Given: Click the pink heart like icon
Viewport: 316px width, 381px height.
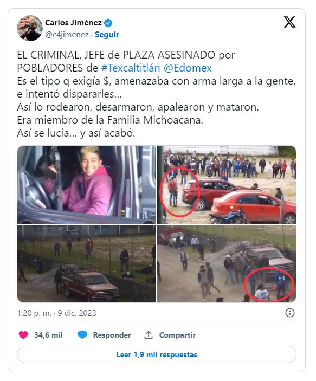Looking at the screenshot, I should pyautogui.click(x=23, y=335).
